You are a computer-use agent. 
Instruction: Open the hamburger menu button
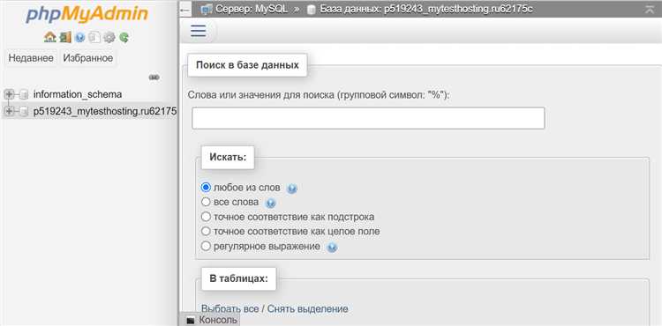tap(199, 31)
